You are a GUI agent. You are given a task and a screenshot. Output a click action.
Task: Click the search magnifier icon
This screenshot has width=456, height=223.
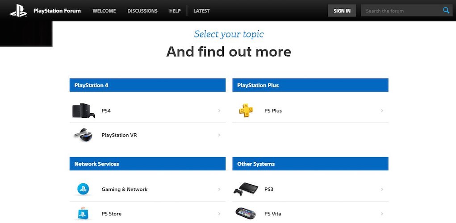click(446, 11)
